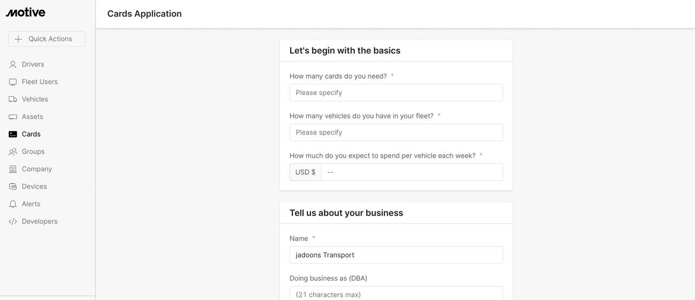
Task: Click the Company building icon
Action: point(13,169)
